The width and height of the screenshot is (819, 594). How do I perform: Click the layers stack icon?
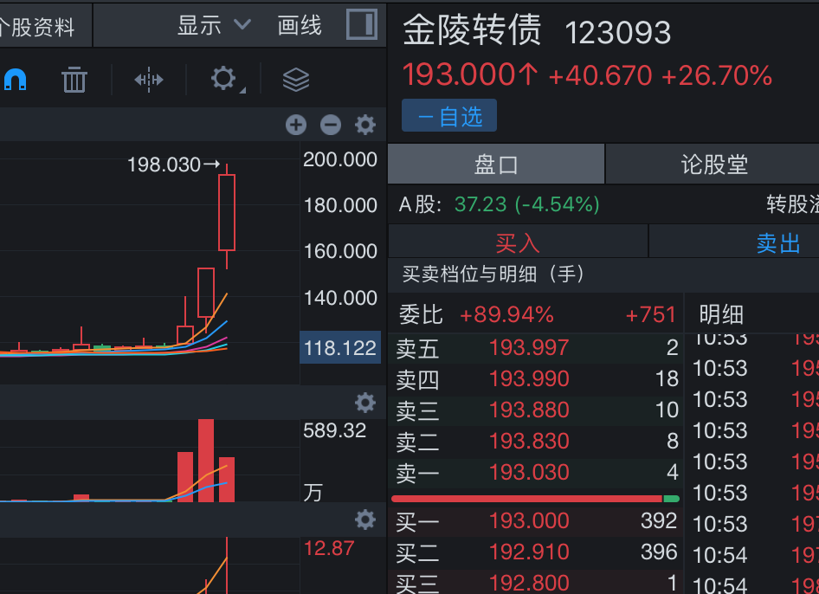[x=296, y=80]
